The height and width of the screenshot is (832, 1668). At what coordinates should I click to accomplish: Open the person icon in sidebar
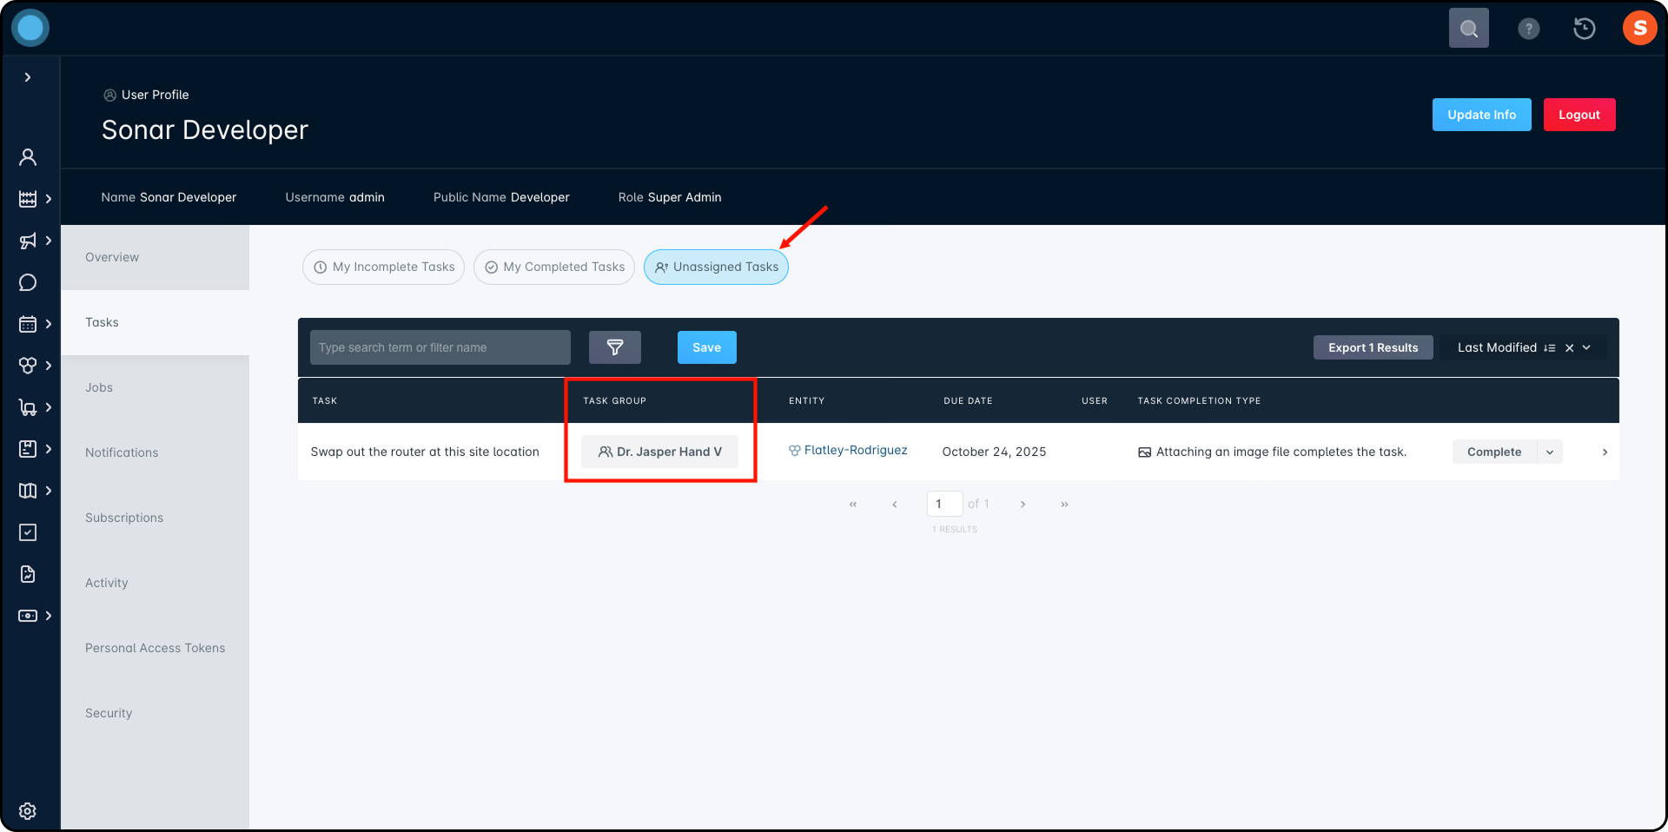(x=28, y=157)
